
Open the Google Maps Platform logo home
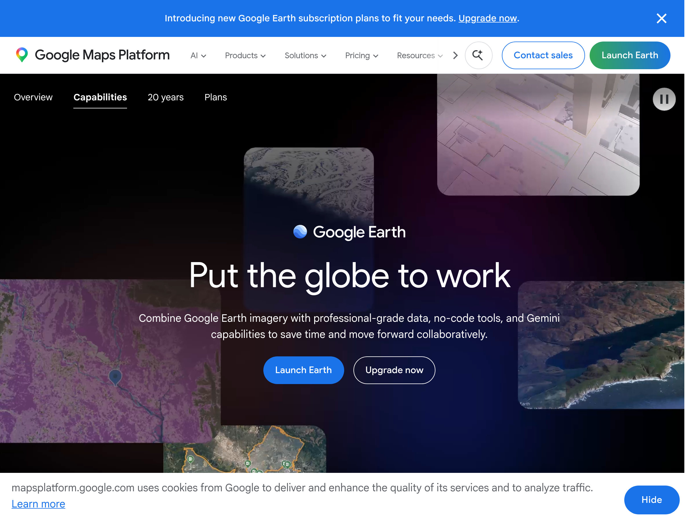tap(93, 55)
